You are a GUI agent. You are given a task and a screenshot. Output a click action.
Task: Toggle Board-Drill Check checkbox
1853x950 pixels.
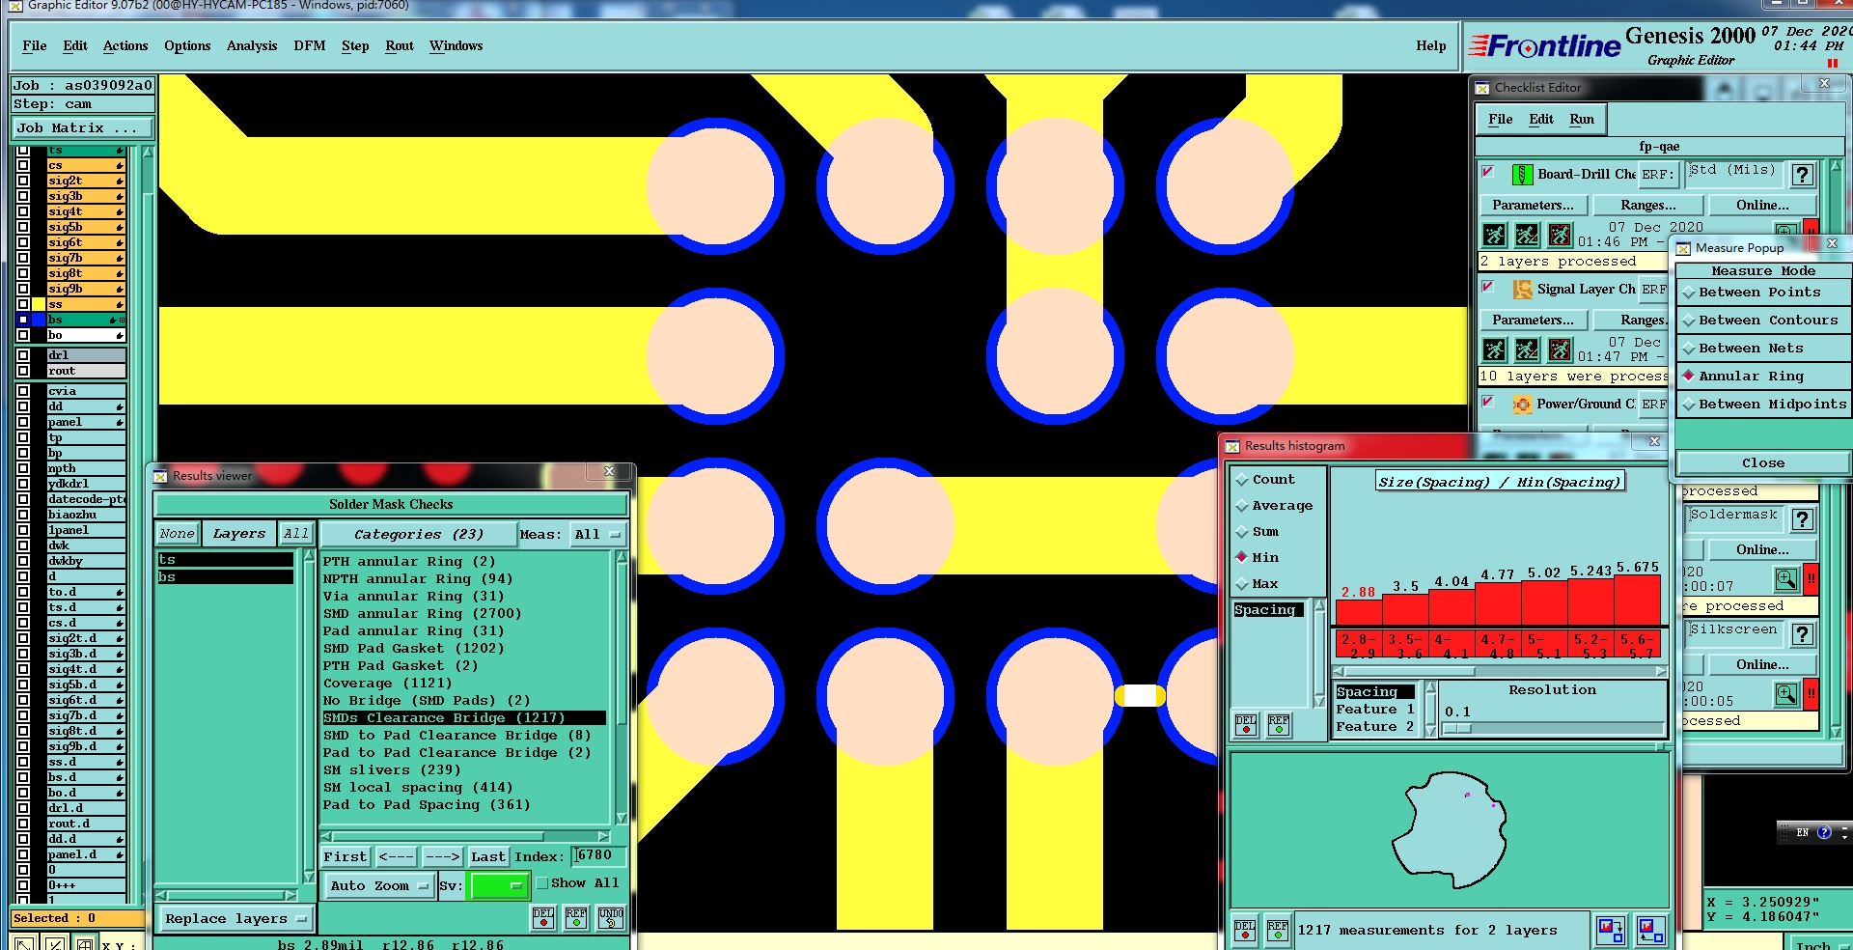point(1488,173)
